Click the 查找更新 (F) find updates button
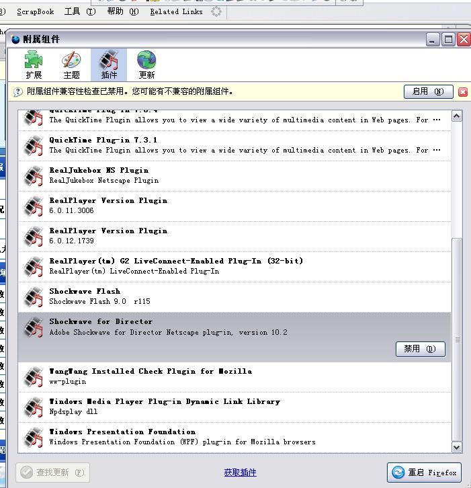 tap(52, 473)
